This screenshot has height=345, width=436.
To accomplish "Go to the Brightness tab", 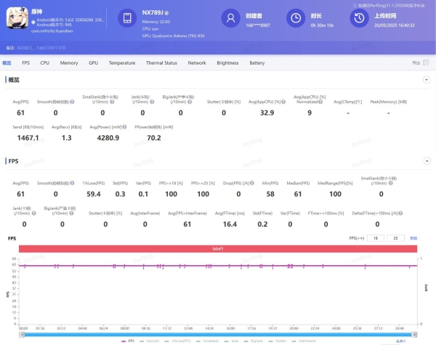I will pos(227,63).
